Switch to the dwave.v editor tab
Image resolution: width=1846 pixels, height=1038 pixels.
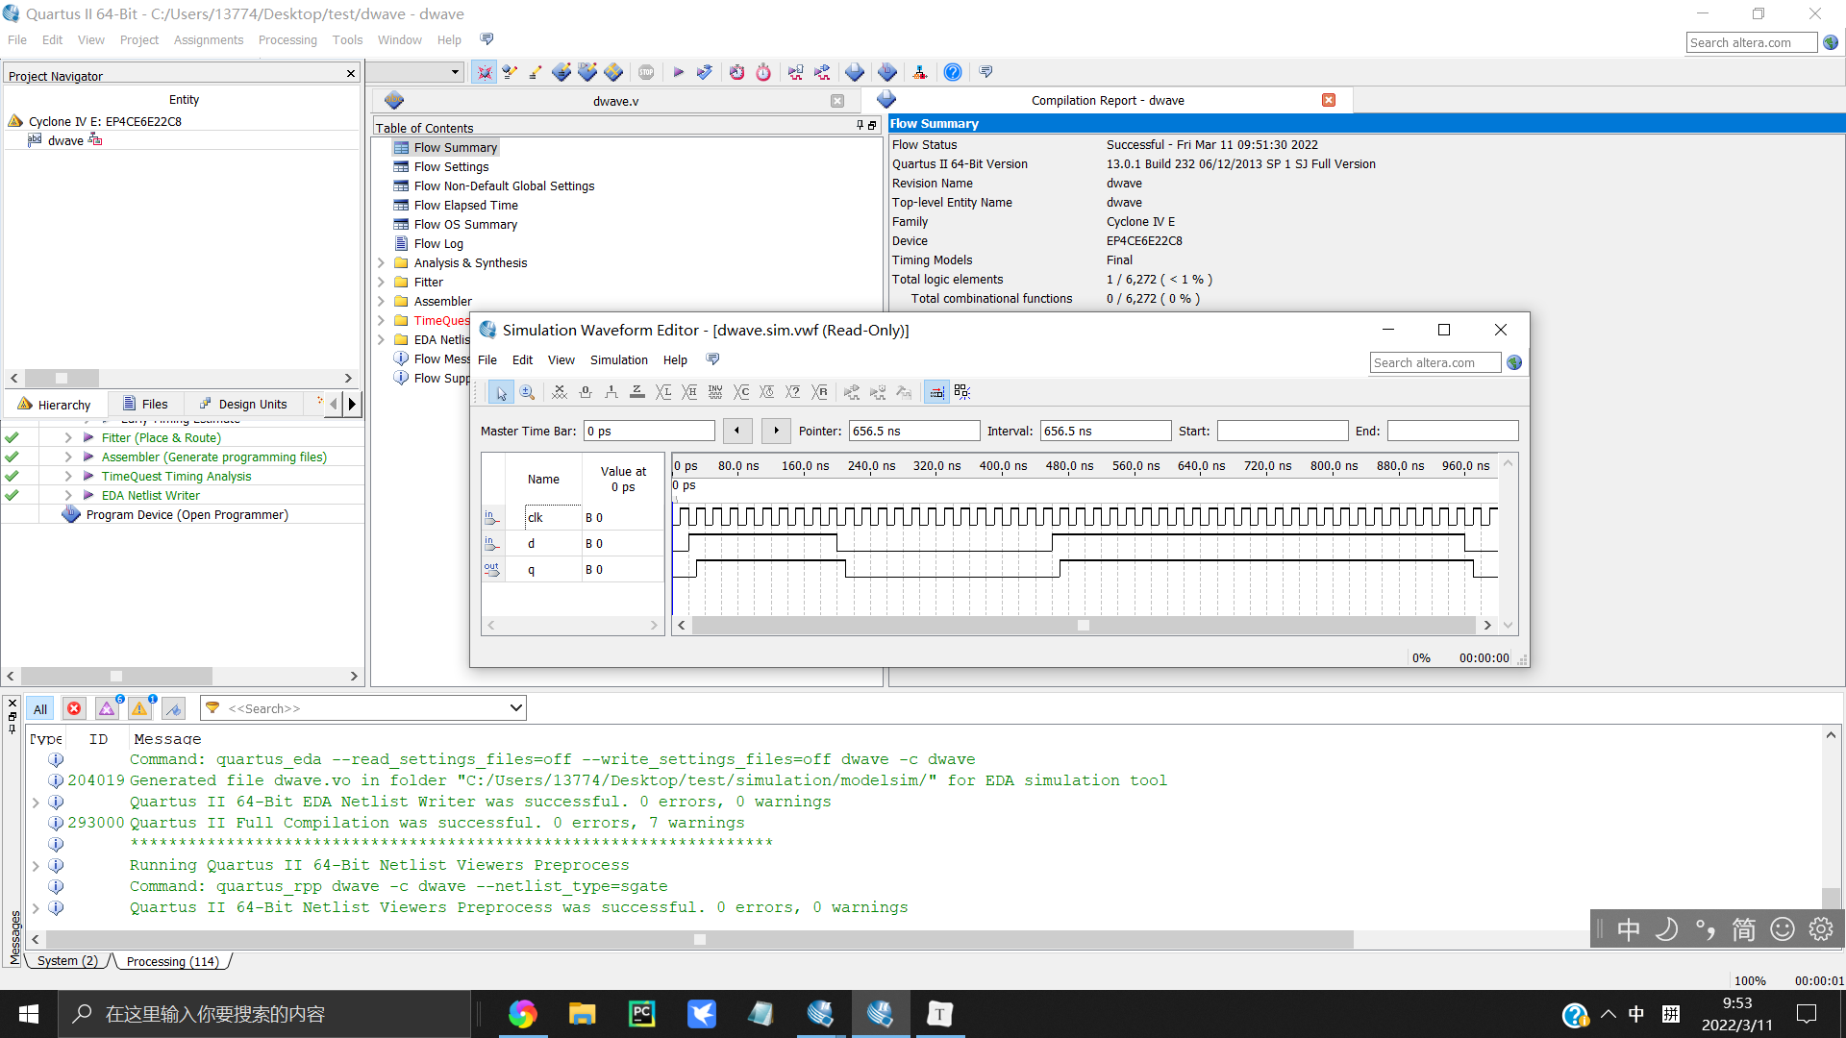point(615,101)
